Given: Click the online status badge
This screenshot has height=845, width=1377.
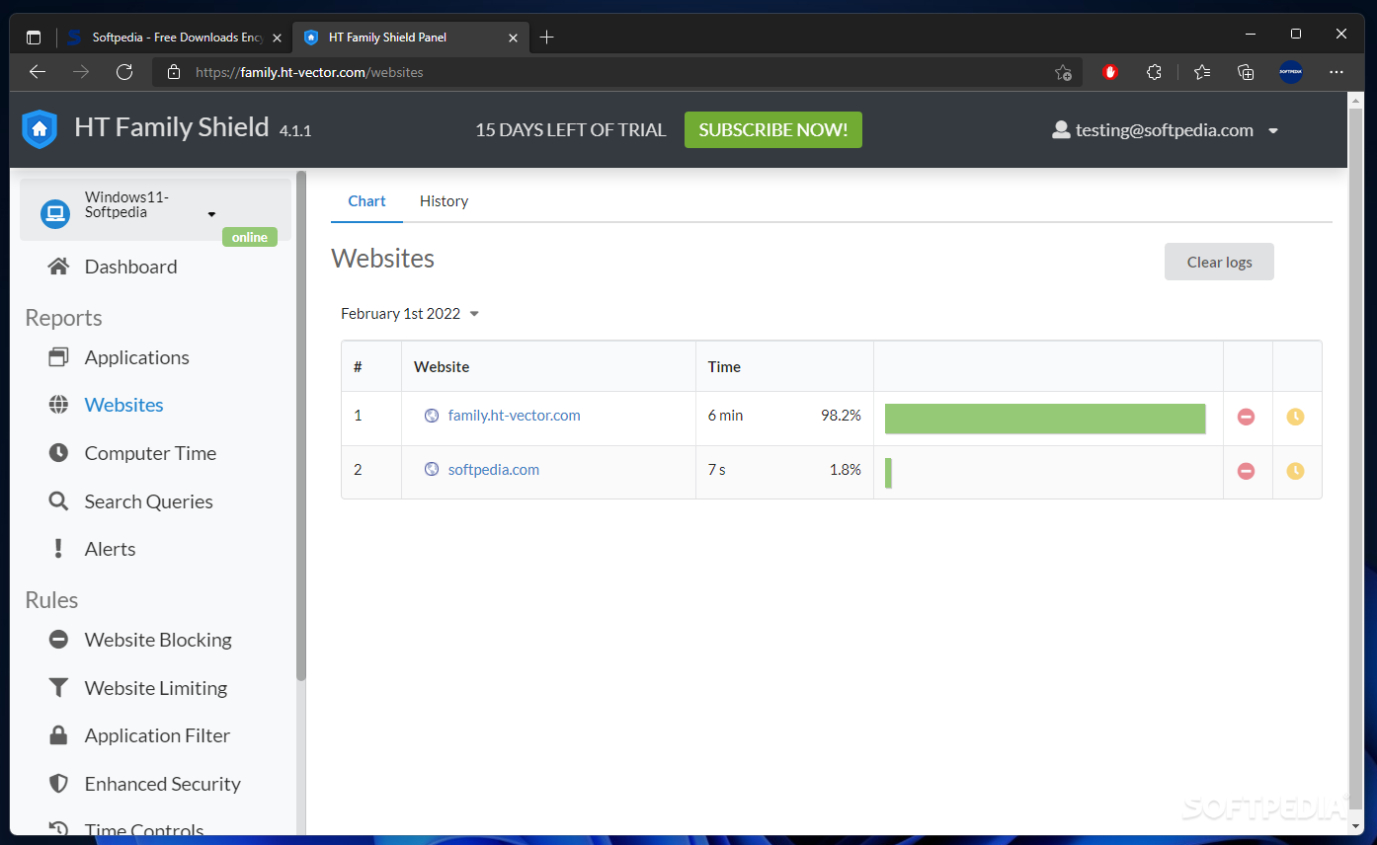Looking at the screenshot, I should 250,237.
